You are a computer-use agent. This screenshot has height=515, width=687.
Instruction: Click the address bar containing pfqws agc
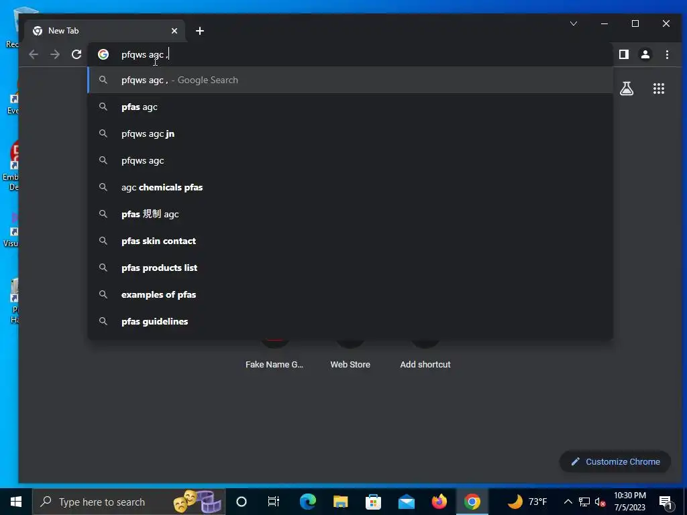click(350, 54)
